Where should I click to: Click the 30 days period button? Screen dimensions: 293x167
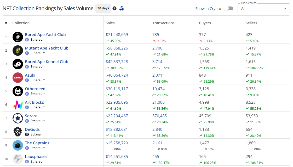point(103,8)
